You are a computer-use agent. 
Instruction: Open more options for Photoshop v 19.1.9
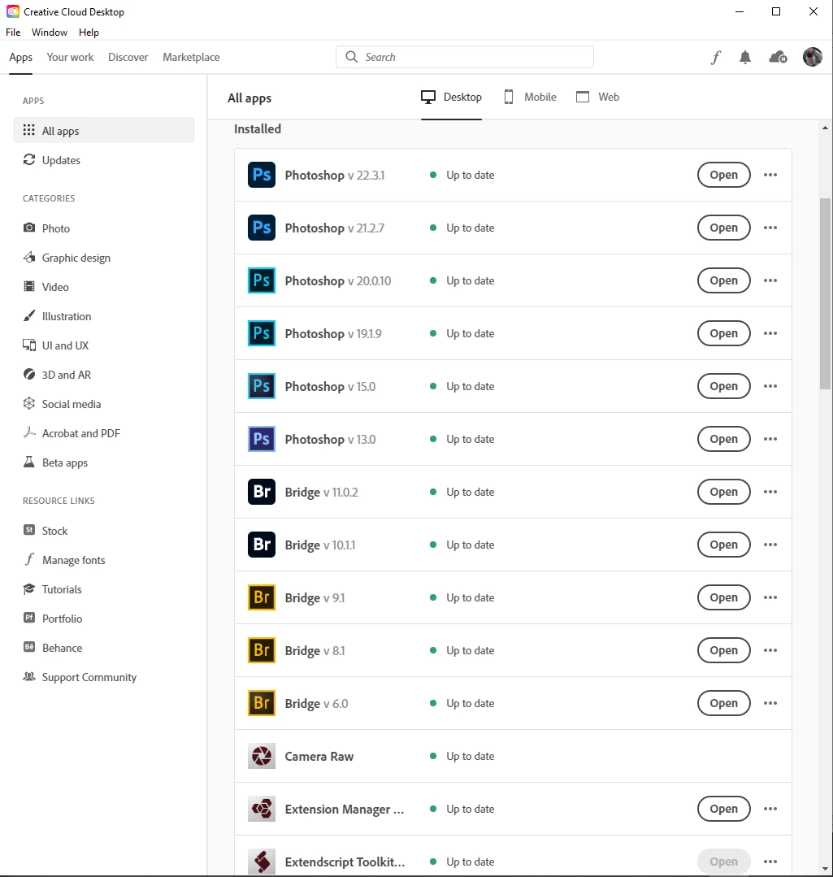(x=770, y=333)
